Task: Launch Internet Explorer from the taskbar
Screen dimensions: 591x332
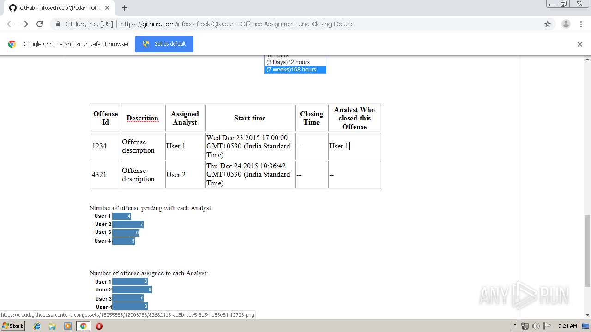Action: click(37, 326)
